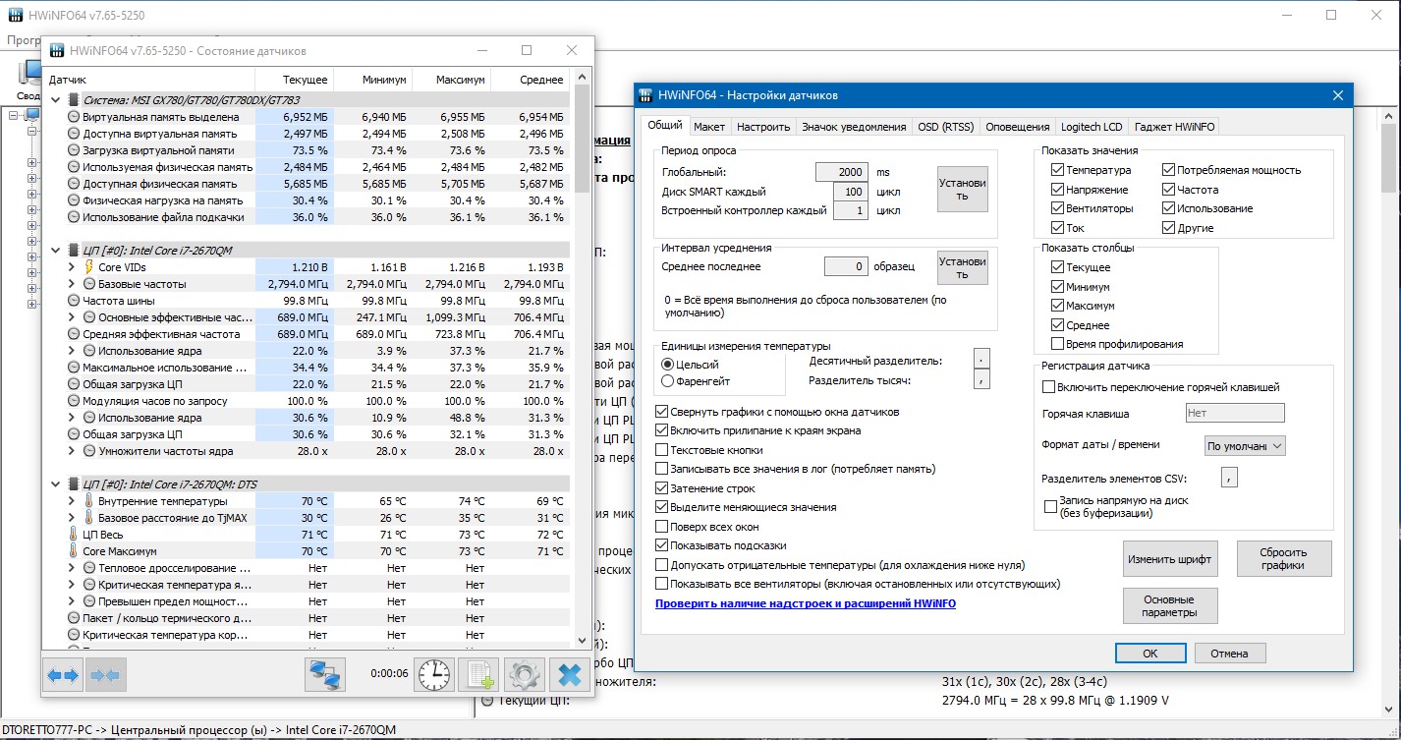The width and height of the screenshot is (1401, 740).
Task: Open sensor settings gear icon
Action: pyautogui.click(x=524, y=675)
